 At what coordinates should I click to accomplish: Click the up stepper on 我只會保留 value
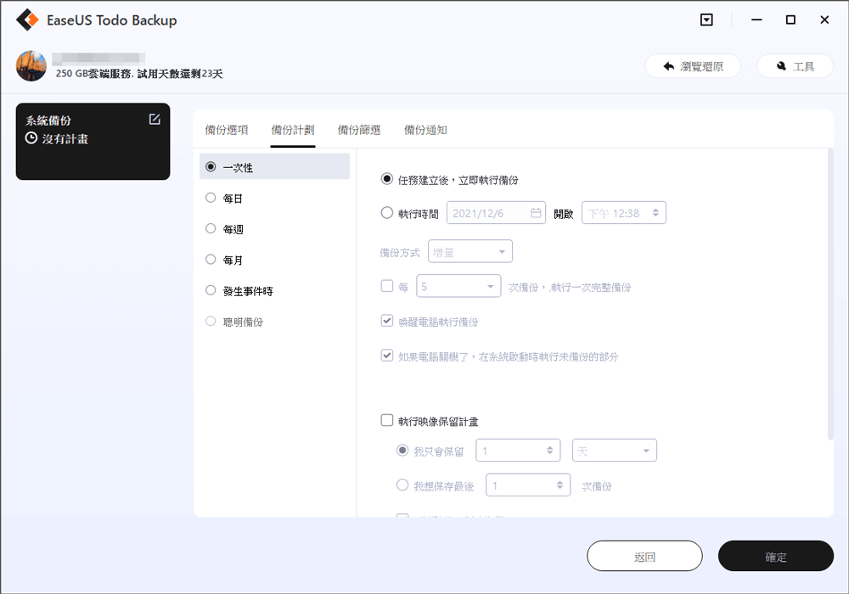point(552,446)
